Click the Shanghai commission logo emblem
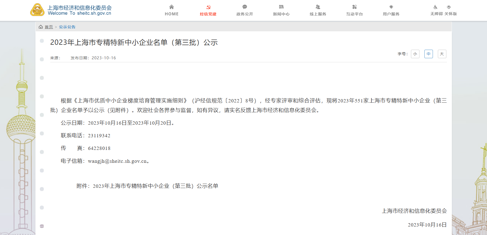The image size is (487, 235). pos(37,10)
